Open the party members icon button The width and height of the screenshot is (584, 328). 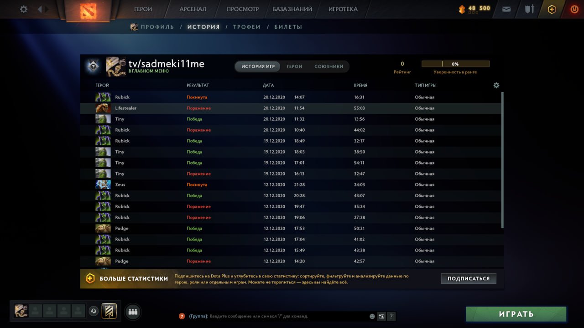point(133,312)
